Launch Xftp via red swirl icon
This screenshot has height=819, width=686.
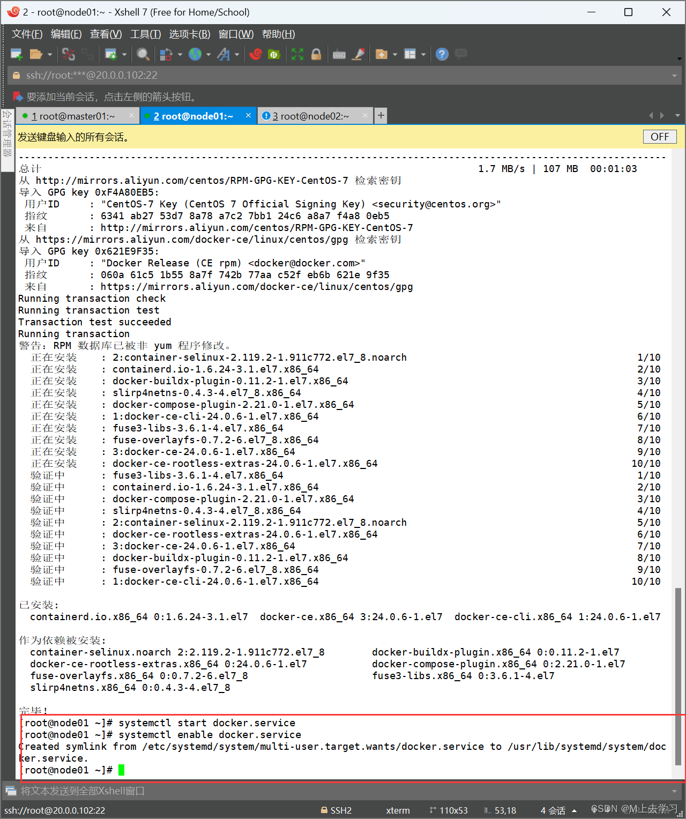[x=256, y=54]
